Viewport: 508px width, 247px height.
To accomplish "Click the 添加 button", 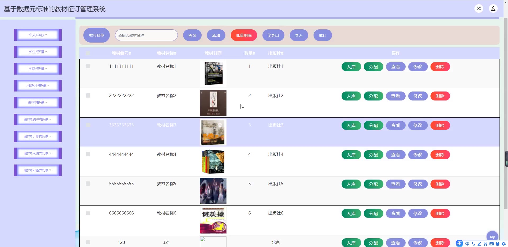I will click(x=216, y=35).
